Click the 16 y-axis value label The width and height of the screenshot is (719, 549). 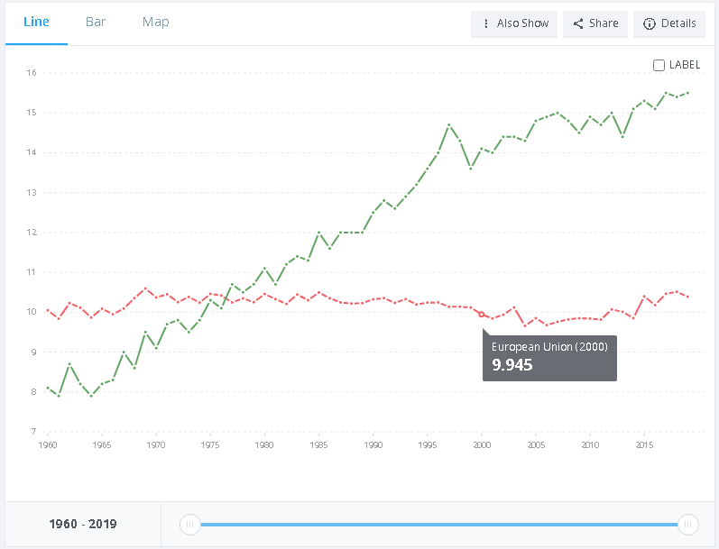point(32,72)
